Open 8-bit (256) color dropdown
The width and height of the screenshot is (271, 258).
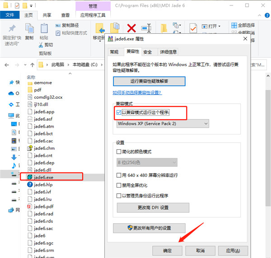click(x=147, y=162)
